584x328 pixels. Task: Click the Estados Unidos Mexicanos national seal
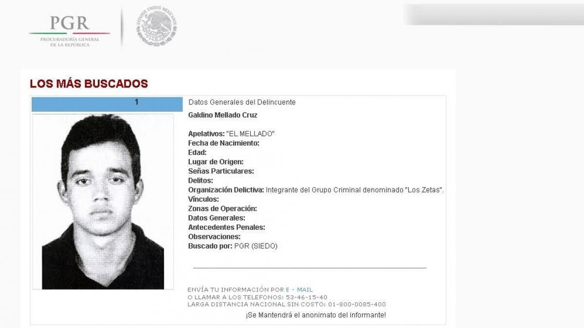[156, 26]
